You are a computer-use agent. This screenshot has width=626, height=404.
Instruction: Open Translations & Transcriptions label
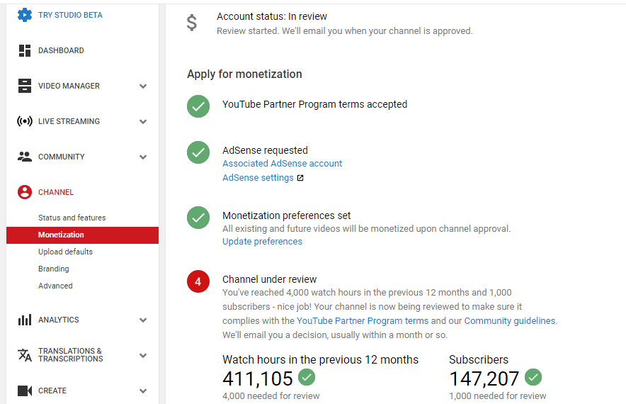point(71,355)
